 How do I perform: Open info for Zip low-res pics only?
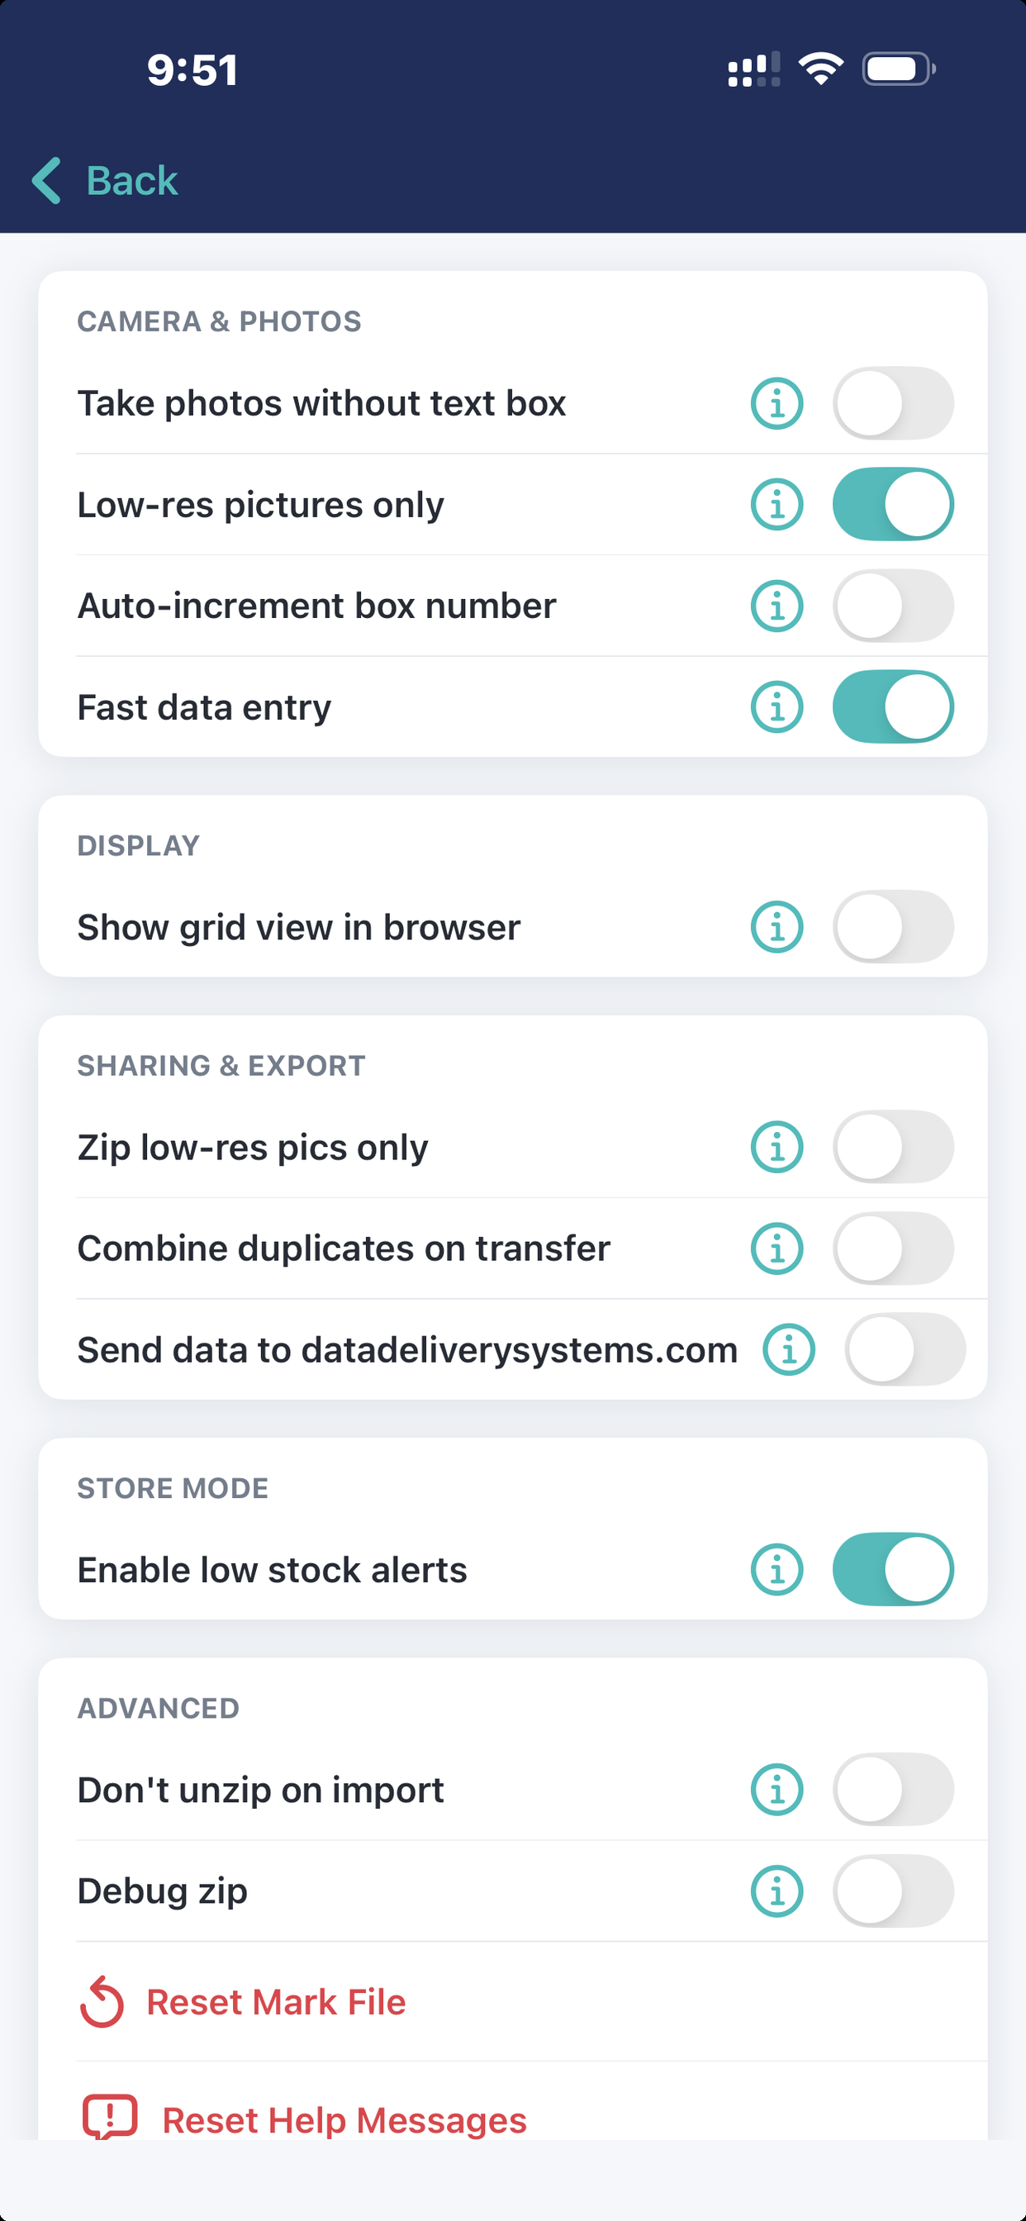point(777,1147)
